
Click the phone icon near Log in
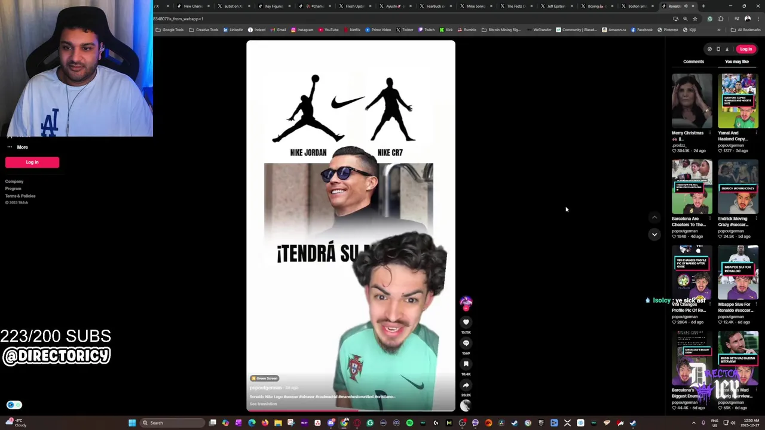(718, 49)
